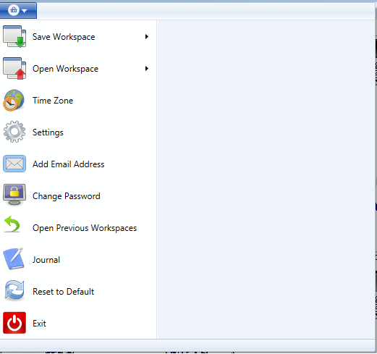Click the red Exit power icon
The image size is (377, 354).
(x=14, y=323)
